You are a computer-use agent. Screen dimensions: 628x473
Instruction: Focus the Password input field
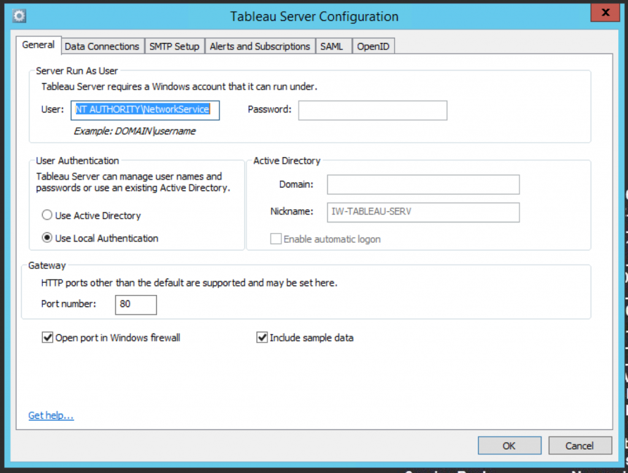coord(372,110)
